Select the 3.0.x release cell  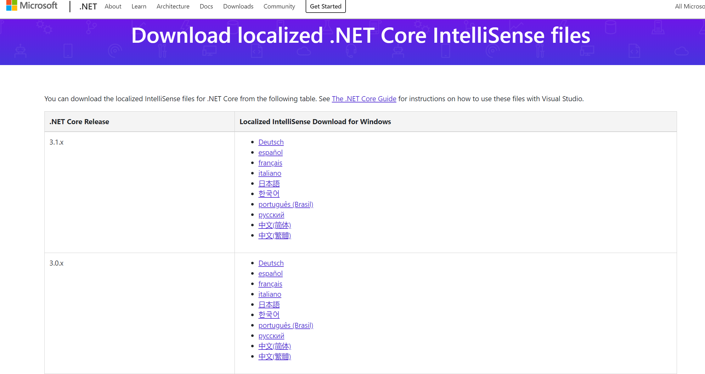(139, 313)
